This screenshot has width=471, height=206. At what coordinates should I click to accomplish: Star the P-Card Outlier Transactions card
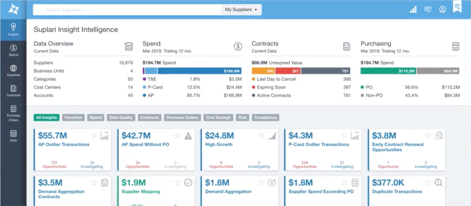(x=345, y=135)
